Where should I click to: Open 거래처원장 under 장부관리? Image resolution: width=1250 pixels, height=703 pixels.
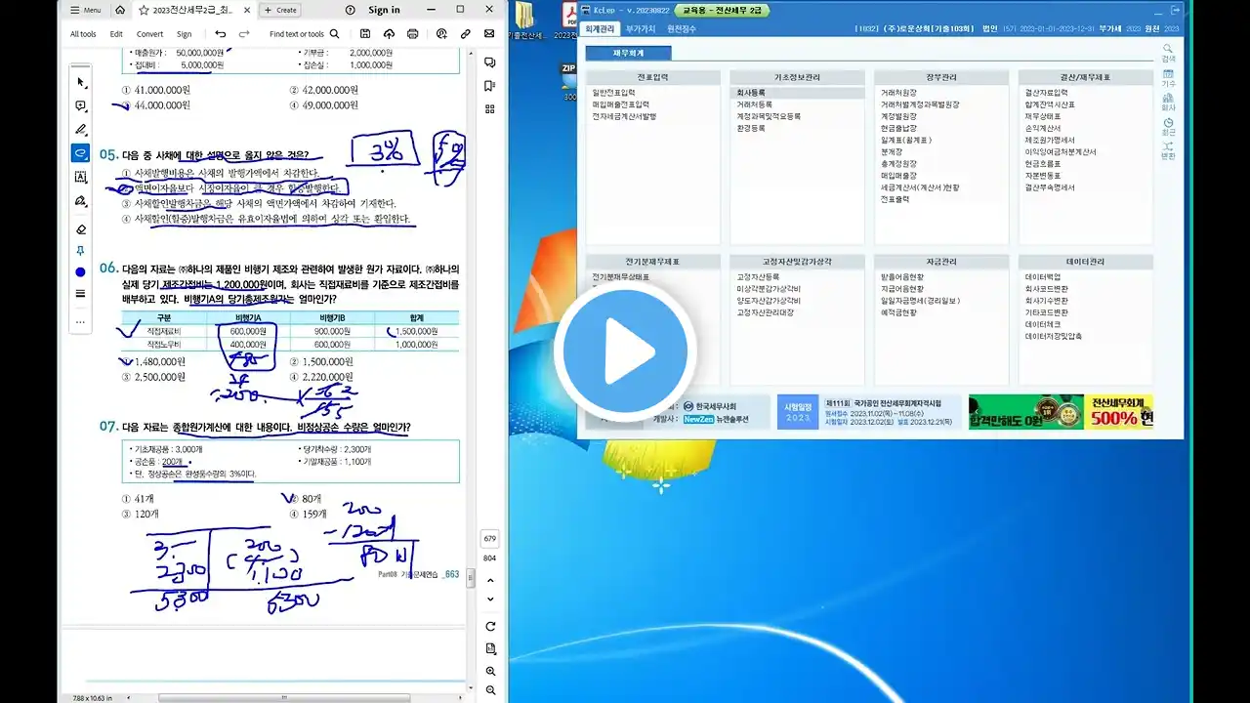[898, 93]
